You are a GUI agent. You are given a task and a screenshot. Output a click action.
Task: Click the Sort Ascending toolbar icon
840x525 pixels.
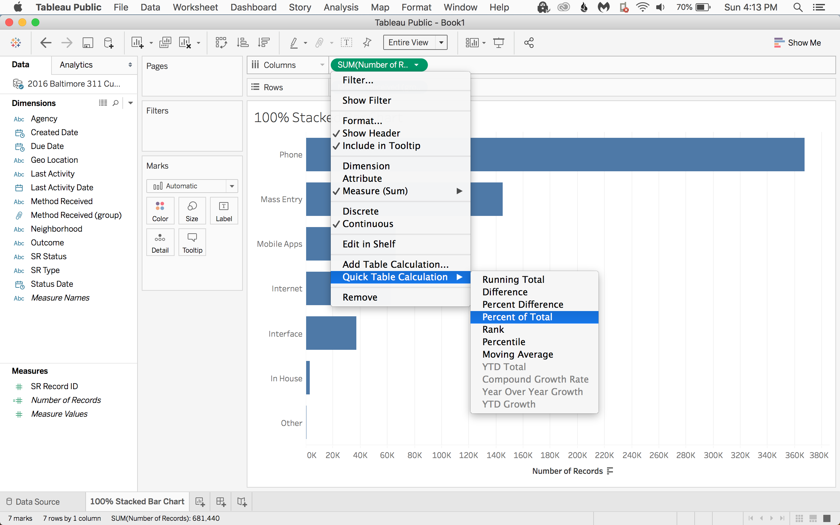[x=242, y=43]
